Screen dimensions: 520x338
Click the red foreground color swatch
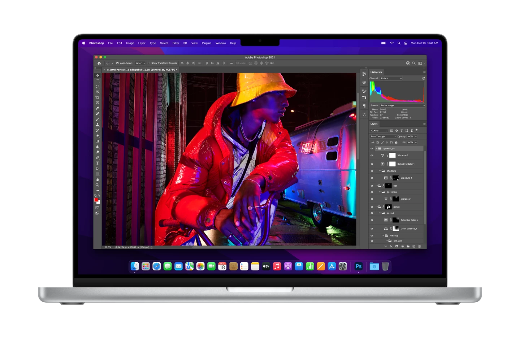pyautogui.click(x=96, y=200)
